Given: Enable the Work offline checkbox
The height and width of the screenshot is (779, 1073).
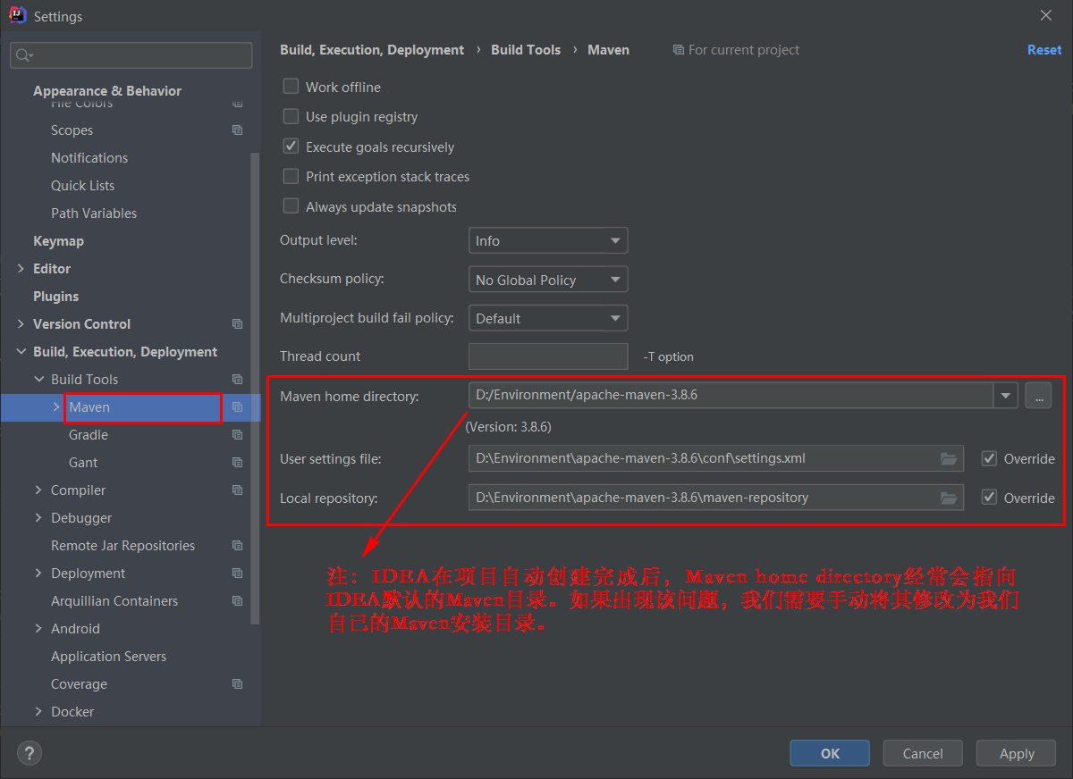Looking at the screenshot, I should (291, 87).
